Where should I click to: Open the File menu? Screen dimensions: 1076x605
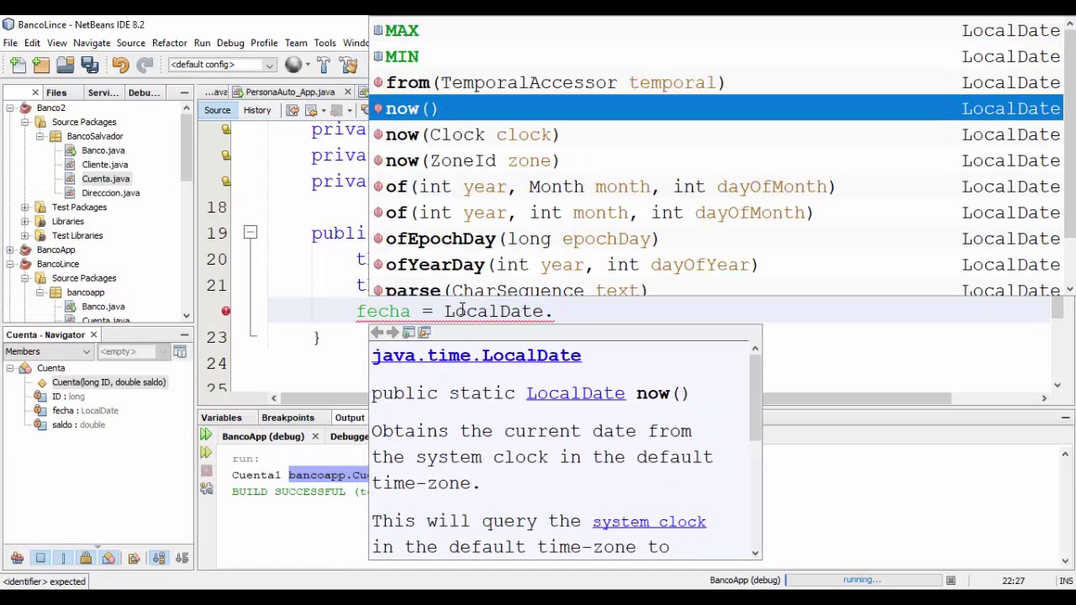pos(10,43)
